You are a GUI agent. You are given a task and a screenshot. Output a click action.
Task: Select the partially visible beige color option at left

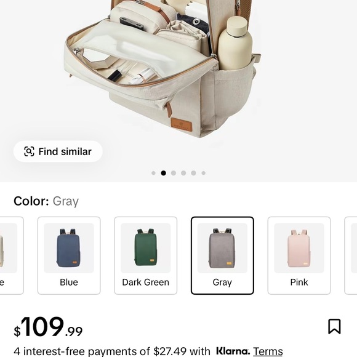pos(12,255)
